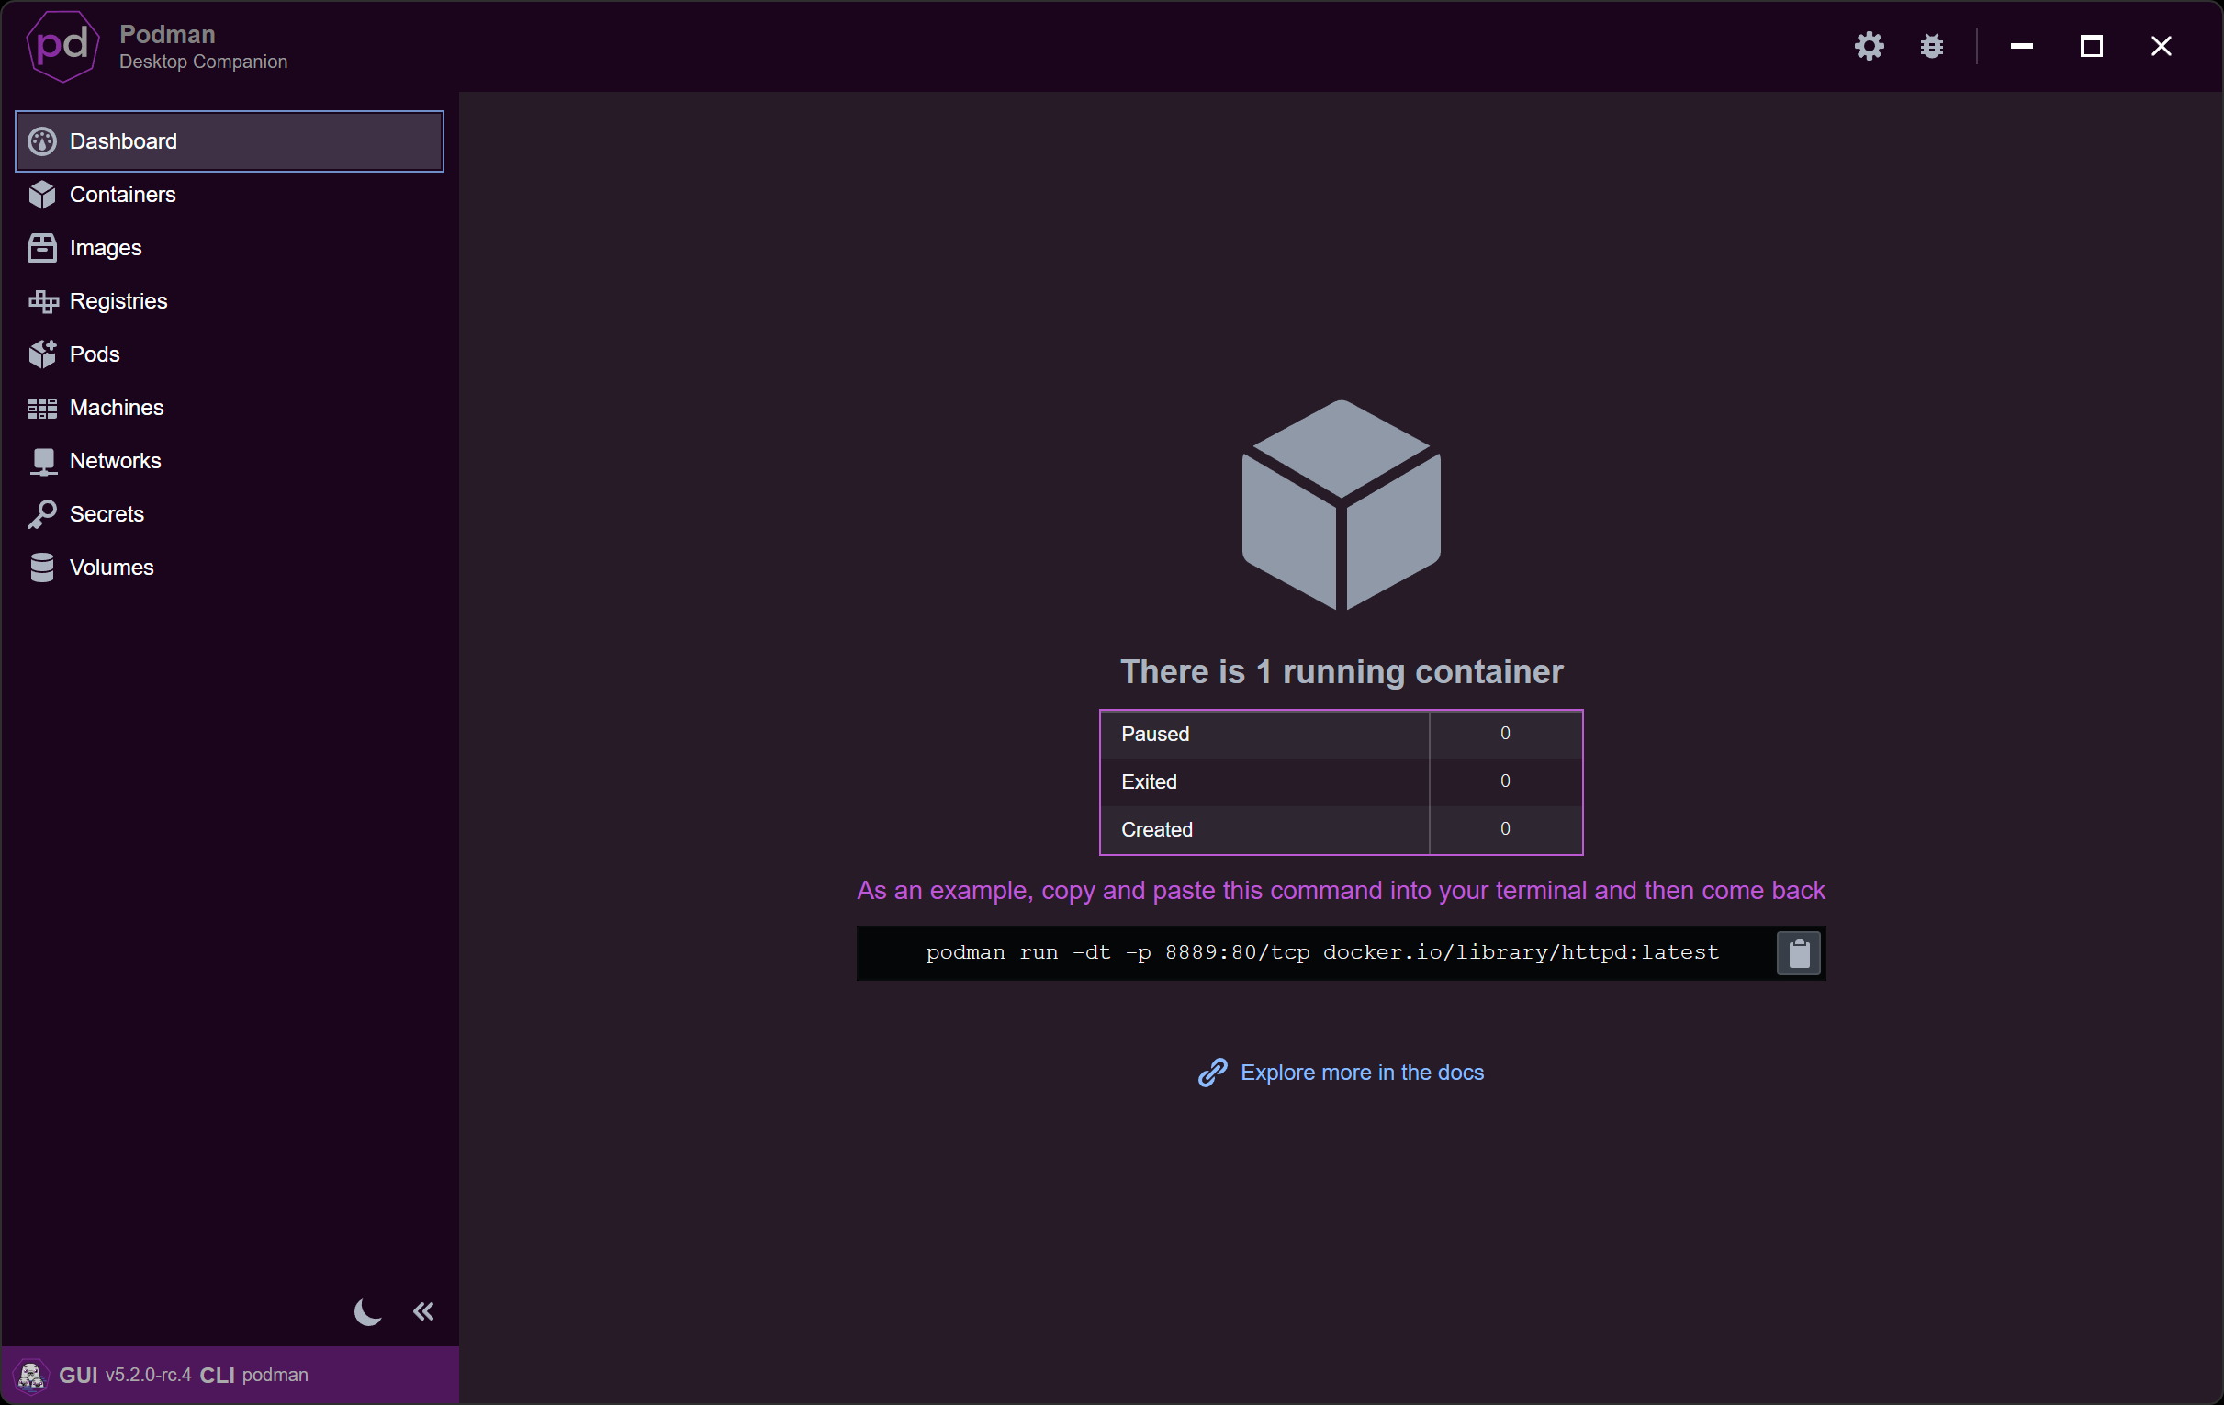Minimize the Podman window
Image resolution: width=2224 pixels, height=1405 pixels.
point(2021,46)
